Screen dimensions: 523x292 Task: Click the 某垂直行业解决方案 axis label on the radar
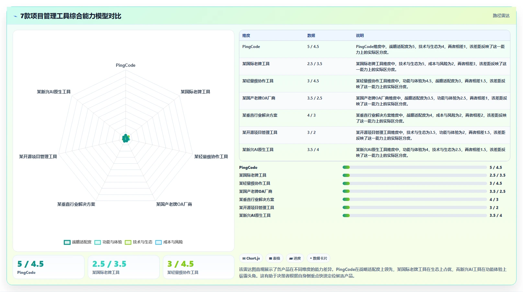76,204
